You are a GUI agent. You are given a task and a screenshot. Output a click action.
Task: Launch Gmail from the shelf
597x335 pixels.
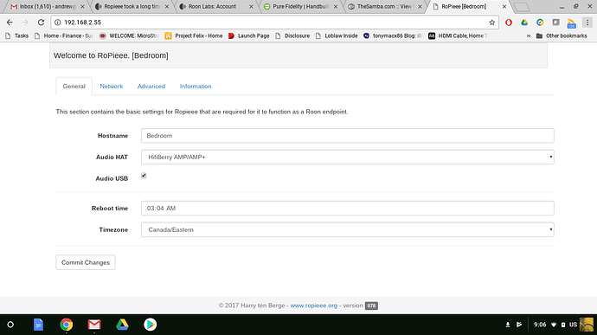click(94, 325)
